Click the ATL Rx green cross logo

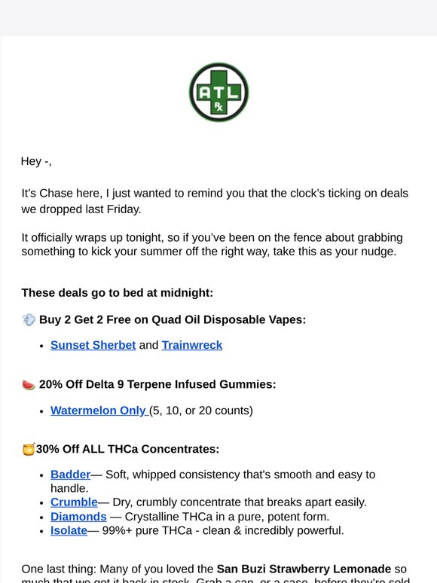(x=218, y=92)
